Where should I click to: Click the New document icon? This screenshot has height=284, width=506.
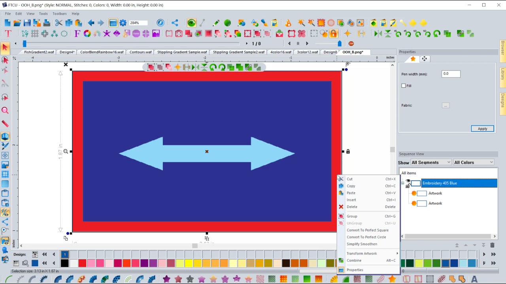pos(8,23)
